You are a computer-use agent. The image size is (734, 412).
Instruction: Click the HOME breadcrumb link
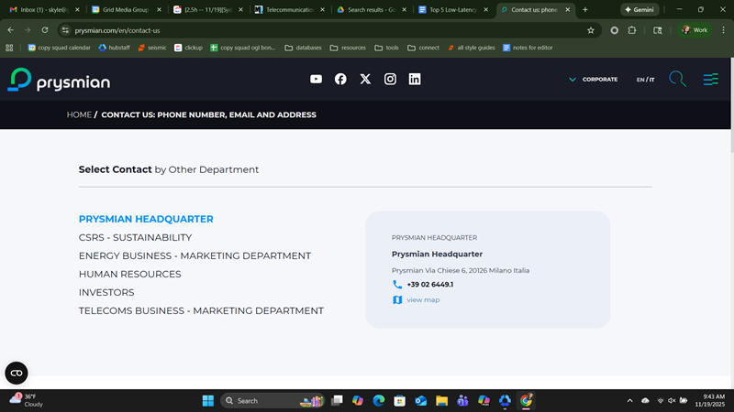(79, 115)
